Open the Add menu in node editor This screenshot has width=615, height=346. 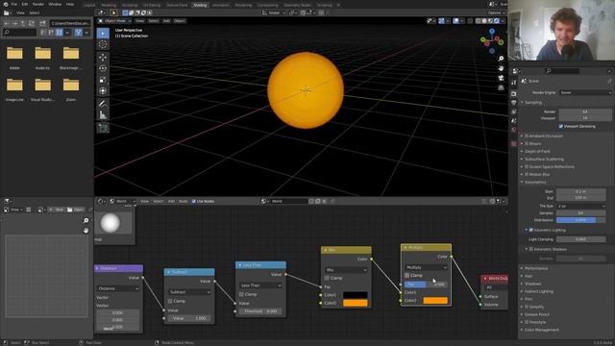click(x=171, y=201)
